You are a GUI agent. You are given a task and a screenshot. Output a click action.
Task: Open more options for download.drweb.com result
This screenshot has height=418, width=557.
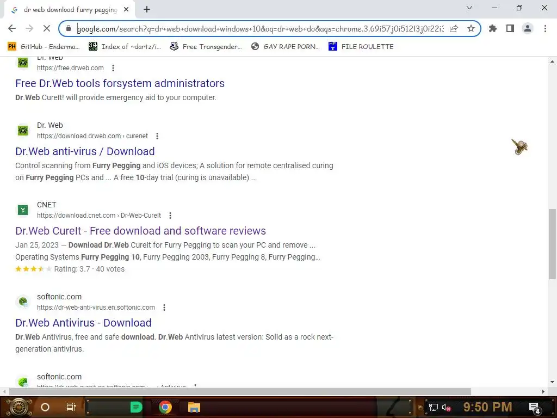157,136
